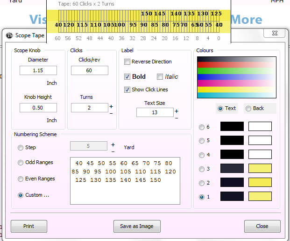The height and width of the screenshot is (241, 290).
Task: Click row 6 black text colour swatch
Action: pyautogui.click(x=232, y=126)
